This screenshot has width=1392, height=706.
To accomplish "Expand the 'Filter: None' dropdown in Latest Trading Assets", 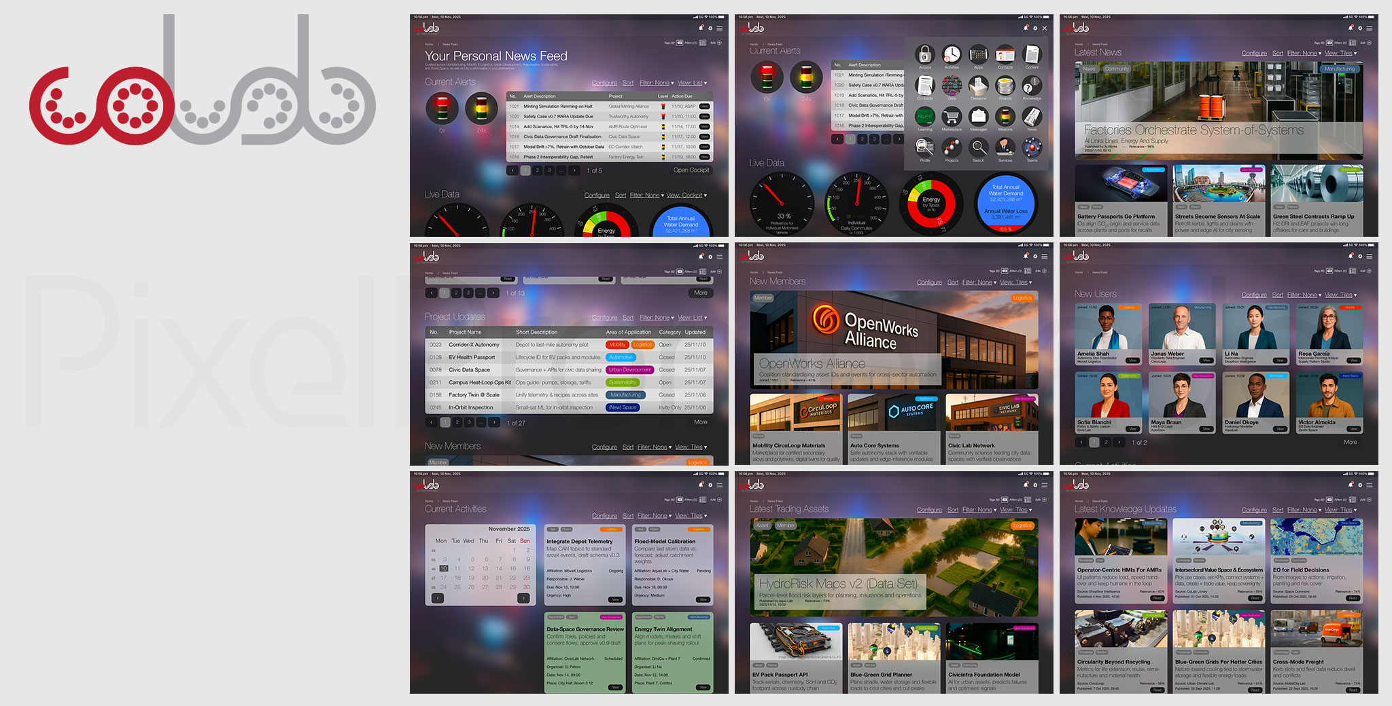I will tap(979, 510).
